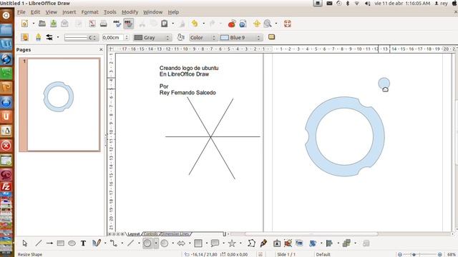The width and height of the screenshot is (458, 257).
Task: Click the zoom out minus button
Action: [400, 254]
